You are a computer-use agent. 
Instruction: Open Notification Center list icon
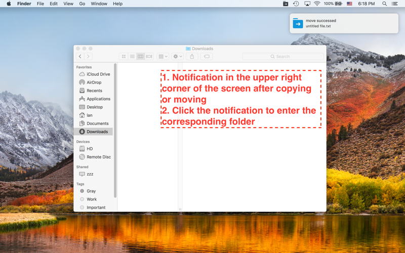coord(394,4)
